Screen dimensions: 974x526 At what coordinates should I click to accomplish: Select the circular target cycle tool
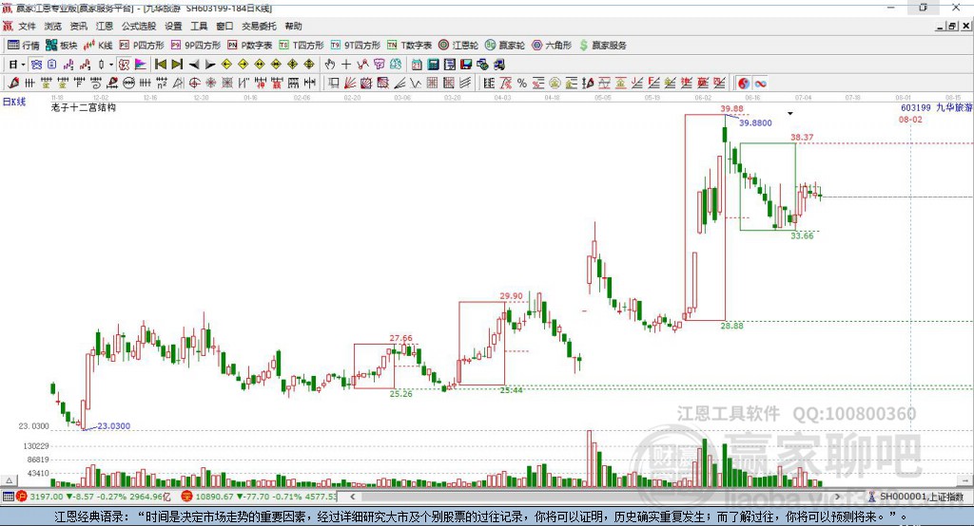194,84
